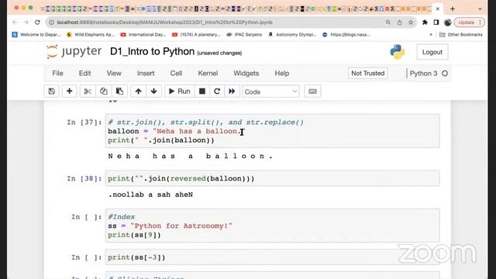Open the Kernel menu
The image size is (496, 279).
pyautogui.click(x=208, y=74)
